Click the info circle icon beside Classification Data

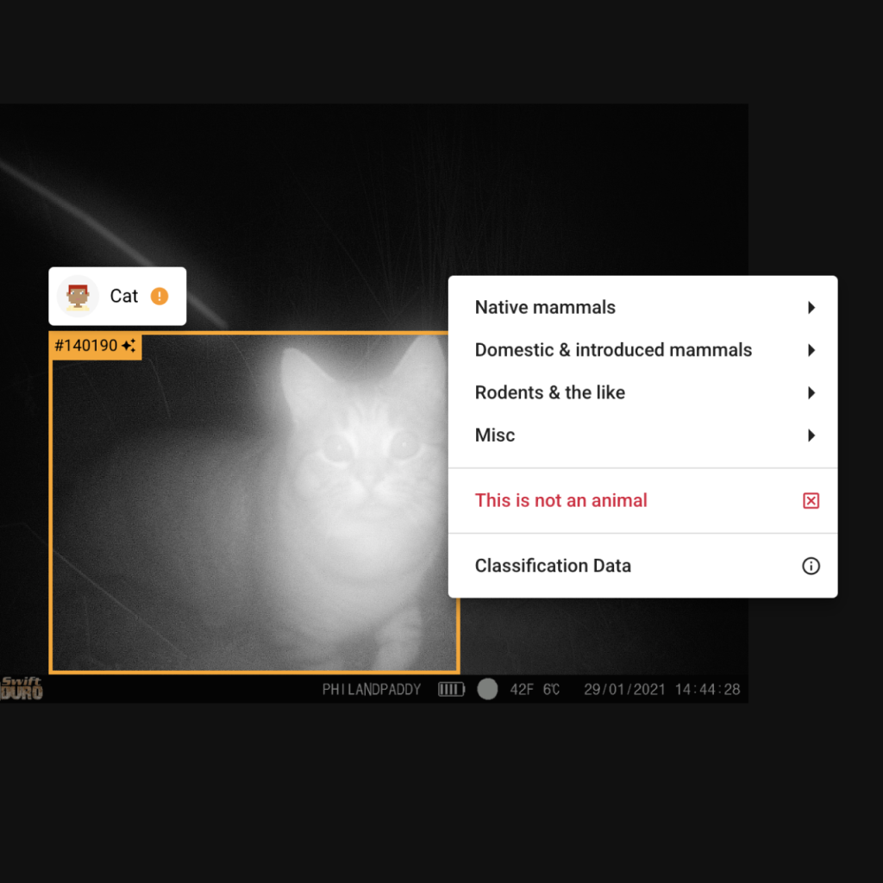[x=811, y=567]
